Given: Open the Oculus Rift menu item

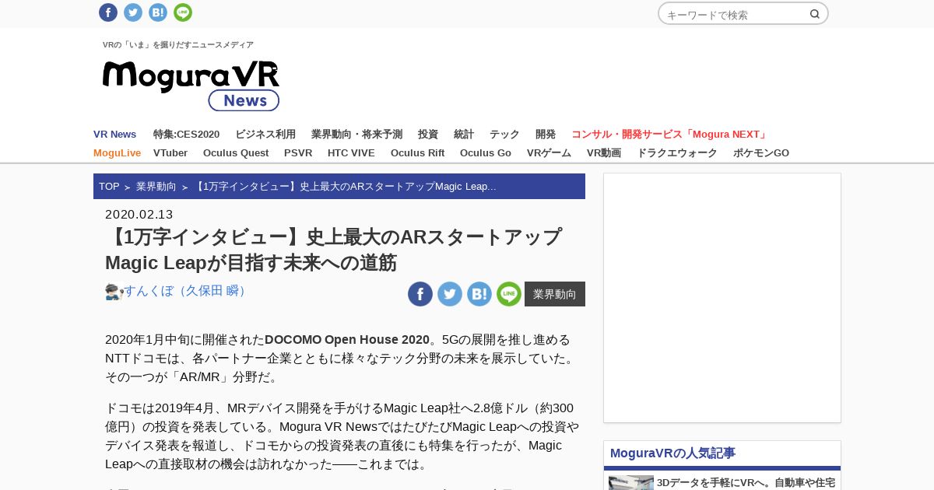Looking at the screenshot, I should pyautogui.click(x=418, y=153).
